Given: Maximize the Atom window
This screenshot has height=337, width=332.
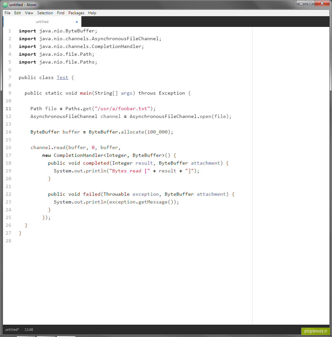Looking at the screenshot, I should 310,4.
